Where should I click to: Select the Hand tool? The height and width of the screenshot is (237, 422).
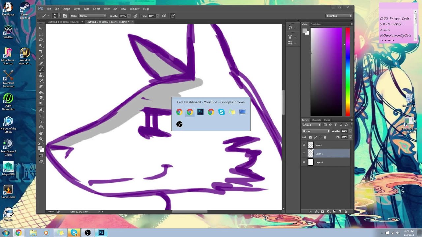pos(41,133)
